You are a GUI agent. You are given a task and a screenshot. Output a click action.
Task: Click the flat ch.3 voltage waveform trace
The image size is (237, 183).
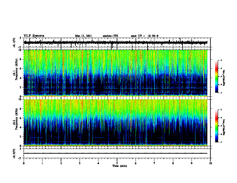[116, 153]
